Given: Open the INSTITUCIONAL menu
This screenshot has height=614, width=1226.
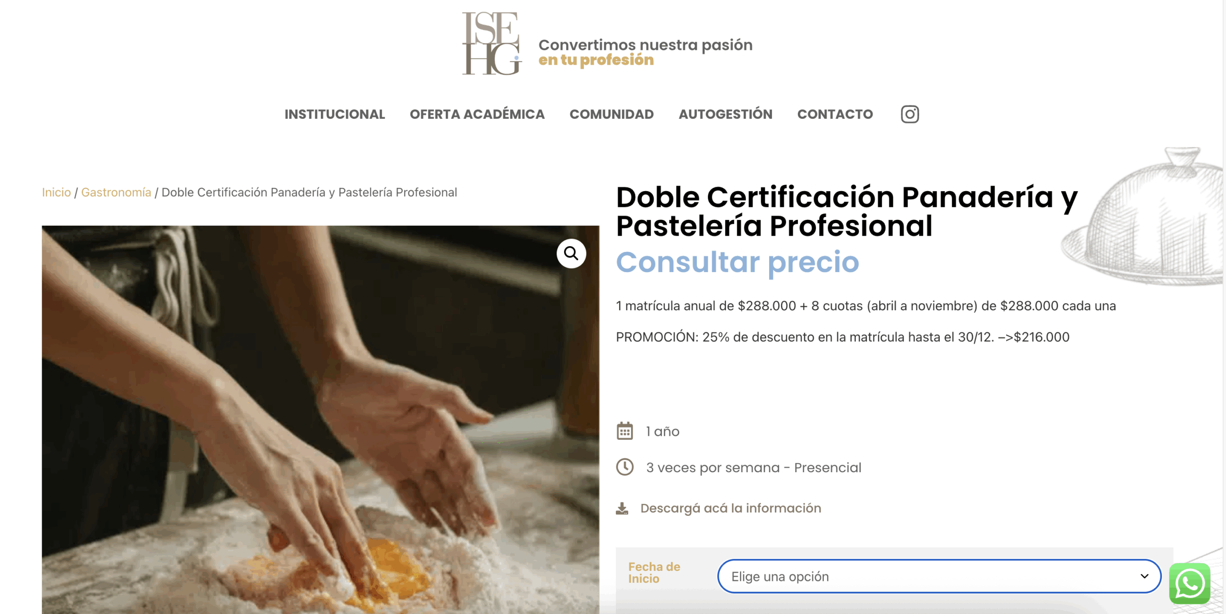Looking at the screenshot, I should click(x=334, y=114).
